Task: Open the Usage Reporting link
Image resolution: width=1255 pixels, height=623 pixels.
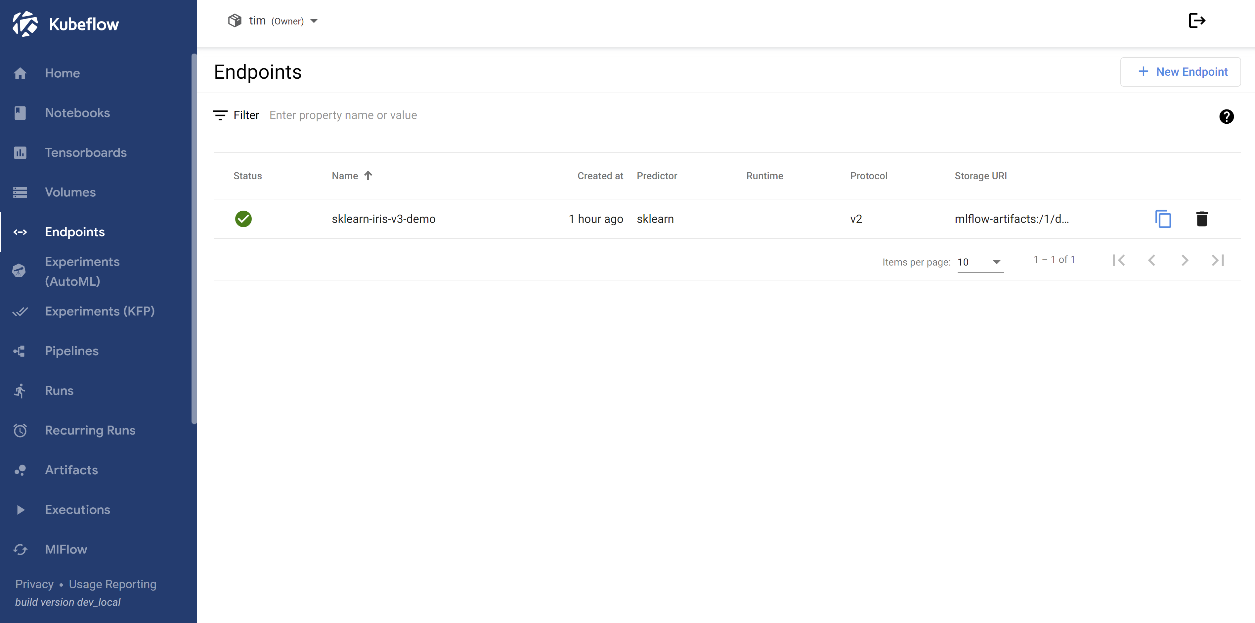Action: [x=112, y=584]
